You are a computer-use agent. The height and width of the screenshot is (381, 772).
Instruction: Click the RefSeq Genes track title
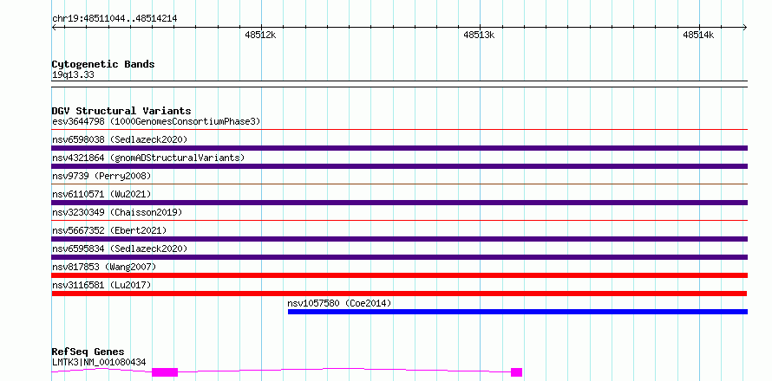tap(88, 352)
